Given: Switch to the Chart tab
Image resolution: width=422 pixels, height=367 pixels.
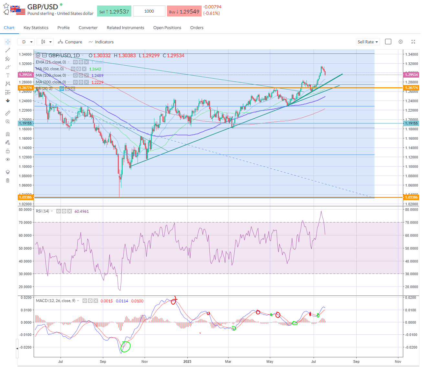Looking at the screenshot, I should (x=9, y=27).
